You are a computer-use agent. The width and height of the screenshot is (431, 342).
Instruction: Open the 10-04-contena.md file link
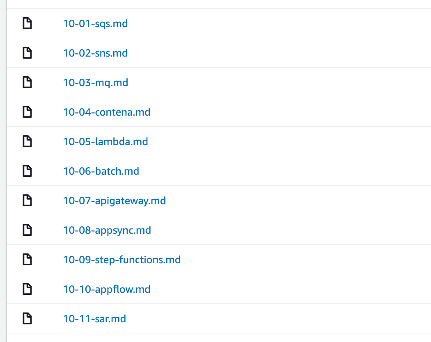(x=107, y=112)
